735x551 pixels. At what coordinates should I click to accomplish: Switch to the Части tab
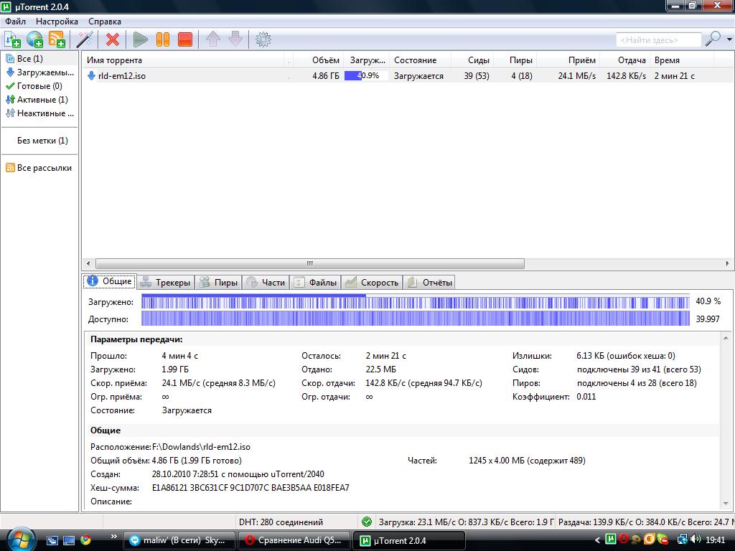pos(266,282)
